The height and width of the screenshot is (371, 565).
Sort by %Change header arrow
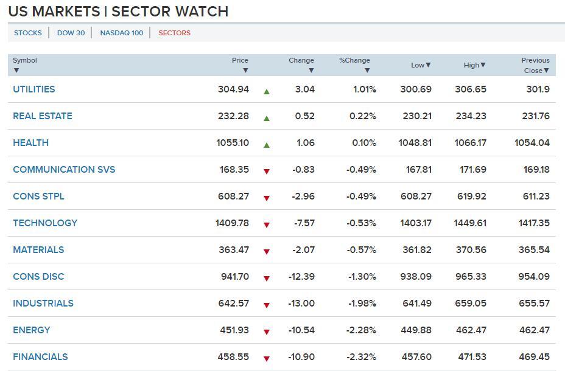[367, 71]
